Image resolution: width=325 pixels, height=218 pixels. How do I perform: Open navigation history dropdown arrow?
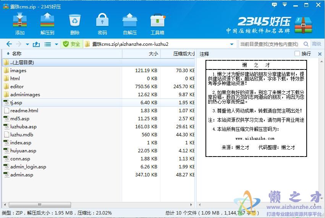click(27, 44)
